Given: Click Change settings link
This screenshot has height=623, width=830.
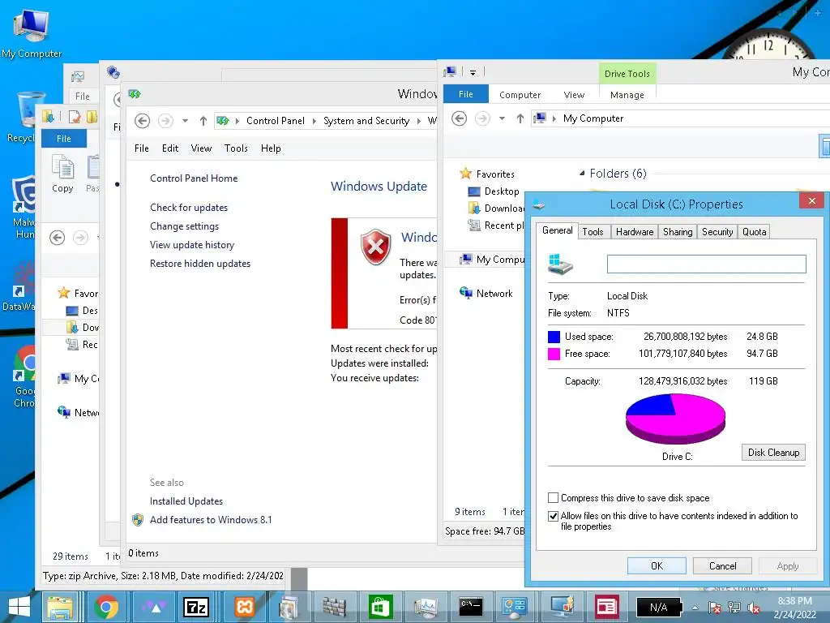Looking at the screenshot, I should coord(184,226).
